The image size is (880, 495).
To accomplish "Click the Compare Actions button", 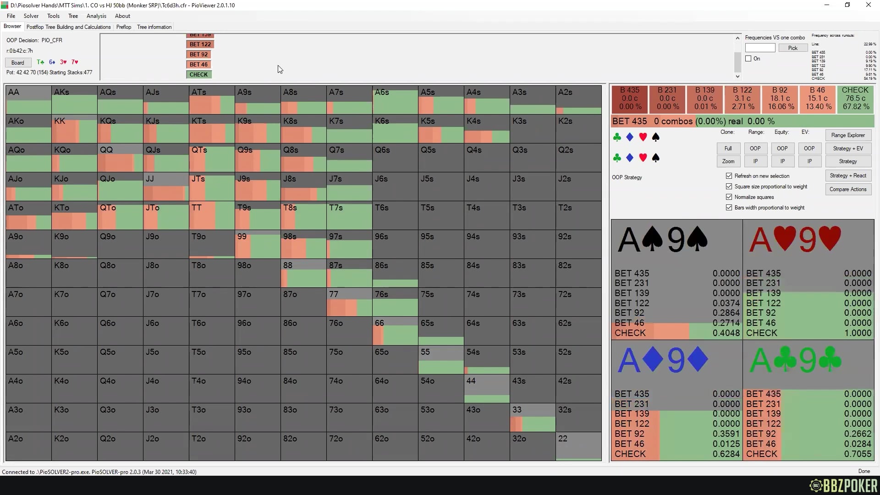I will click(848, 189).
